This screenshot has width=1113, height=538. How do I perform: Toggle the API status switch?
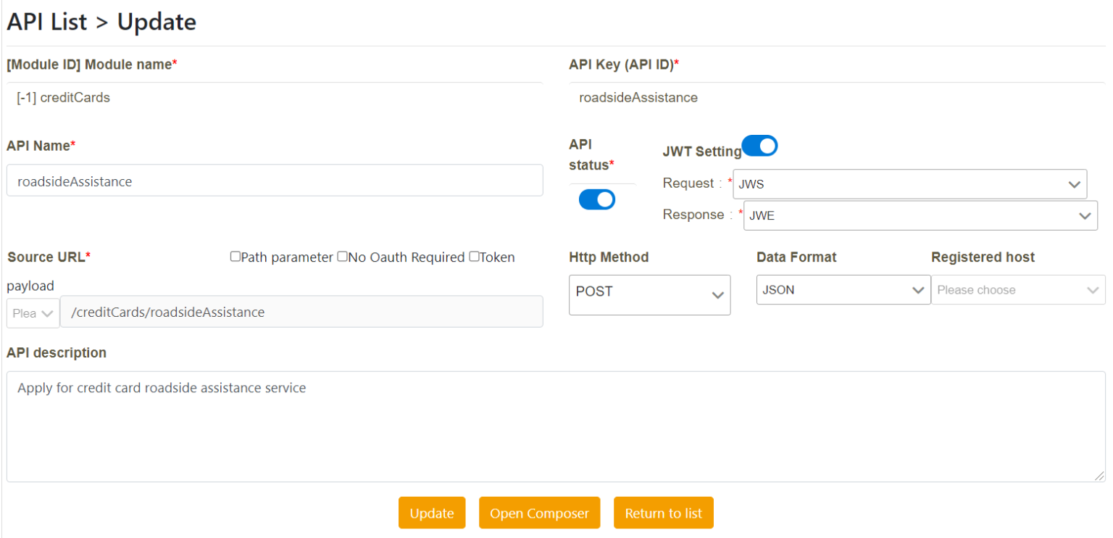pos(596,199)
